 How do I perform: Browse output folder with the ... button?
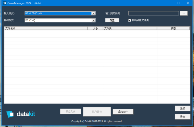pyautogui.click(x=183, y=13)
